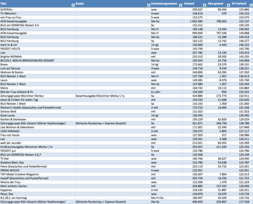Viewport: 253px width, 204px height.
Task: Click the B.Z./B.Z. am Sonntag cell
Action: tap(37, 198)
